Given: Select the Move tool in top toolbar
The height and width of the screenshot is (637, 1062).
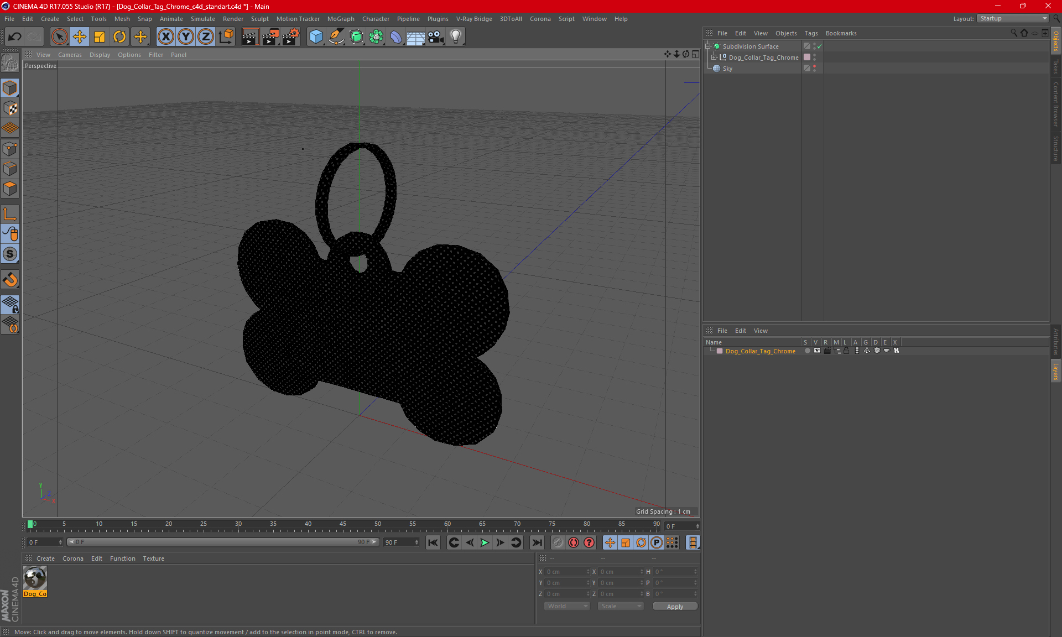Looking at the screenshot, I should pyautogui.click(x=80, y=37).
